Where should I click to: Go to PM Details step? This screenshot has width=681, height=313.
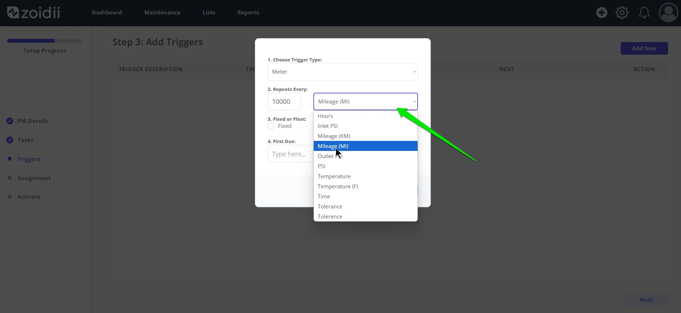coord(33,121)
